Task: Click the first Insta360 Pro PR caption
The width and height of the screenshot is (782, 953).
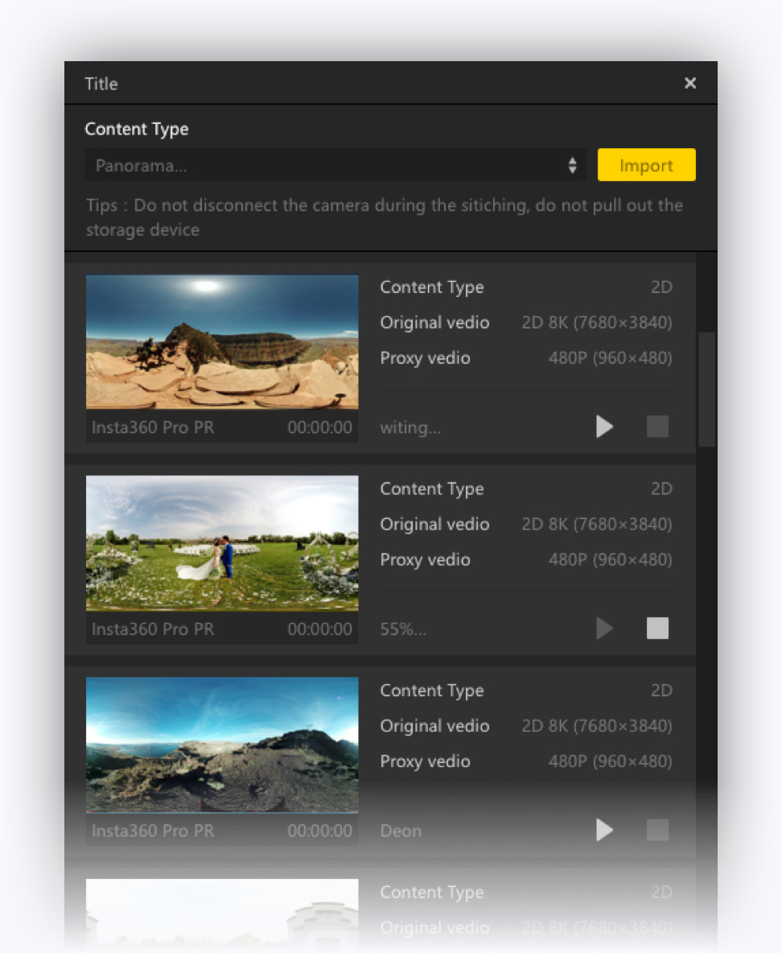Action: pos(153,427)
